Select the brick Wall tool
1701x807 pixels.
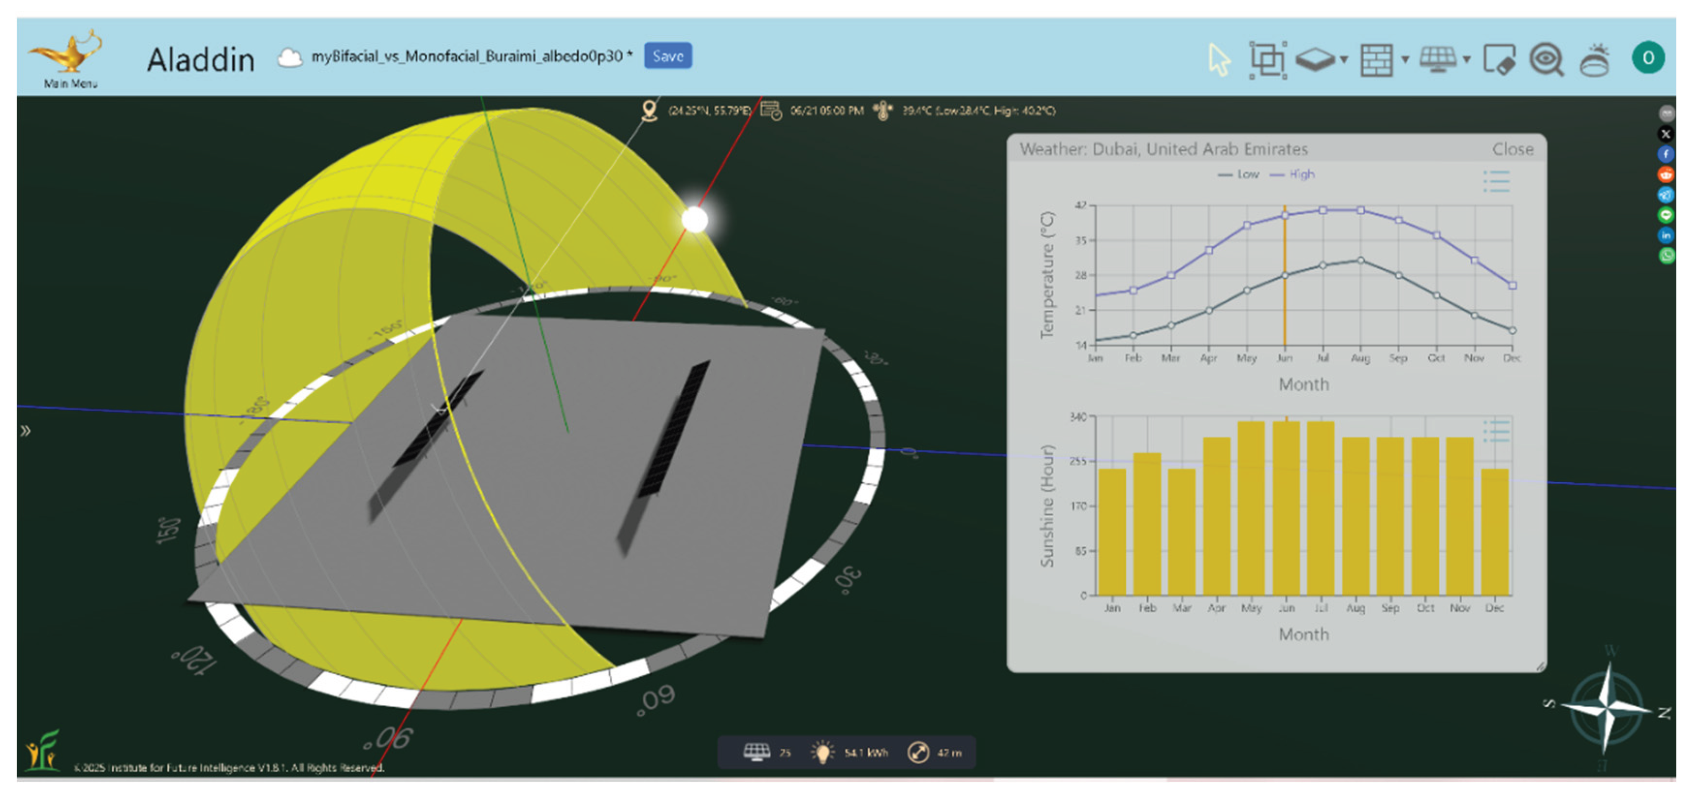(x=1376, y=60)
